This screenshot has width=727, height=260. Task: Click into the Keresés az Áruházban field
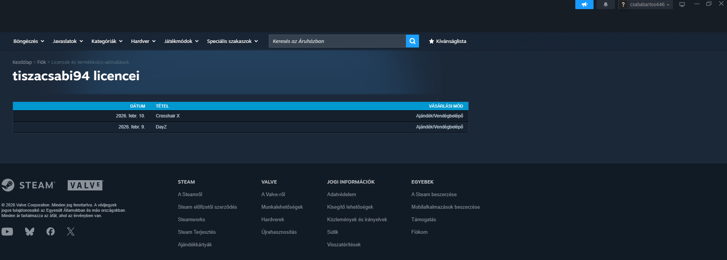[337, 41]
